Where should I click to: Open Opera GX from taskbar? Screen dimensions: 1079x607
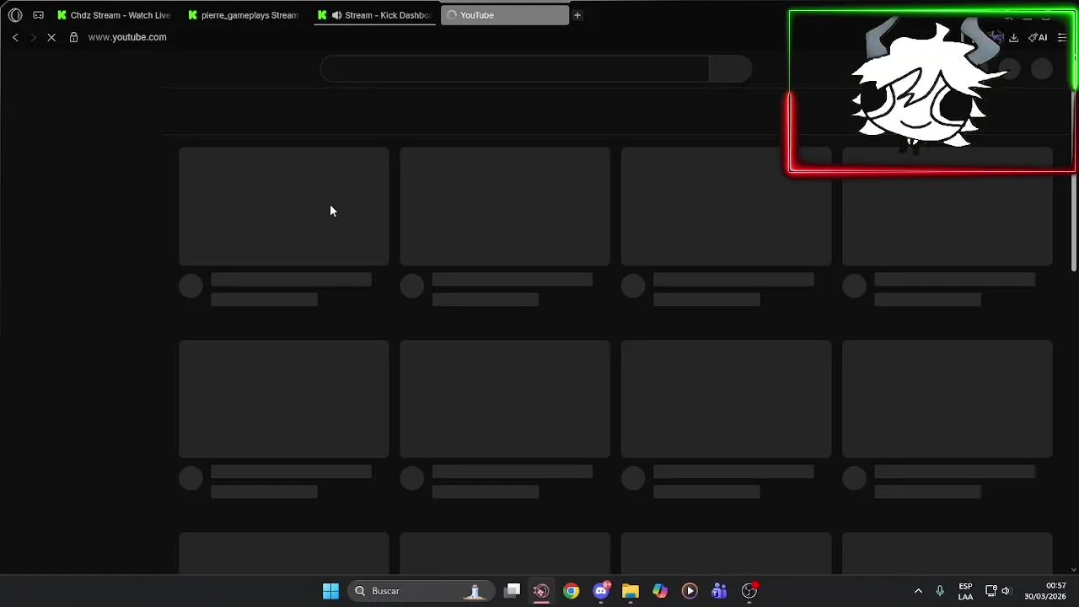pos(541,591)
